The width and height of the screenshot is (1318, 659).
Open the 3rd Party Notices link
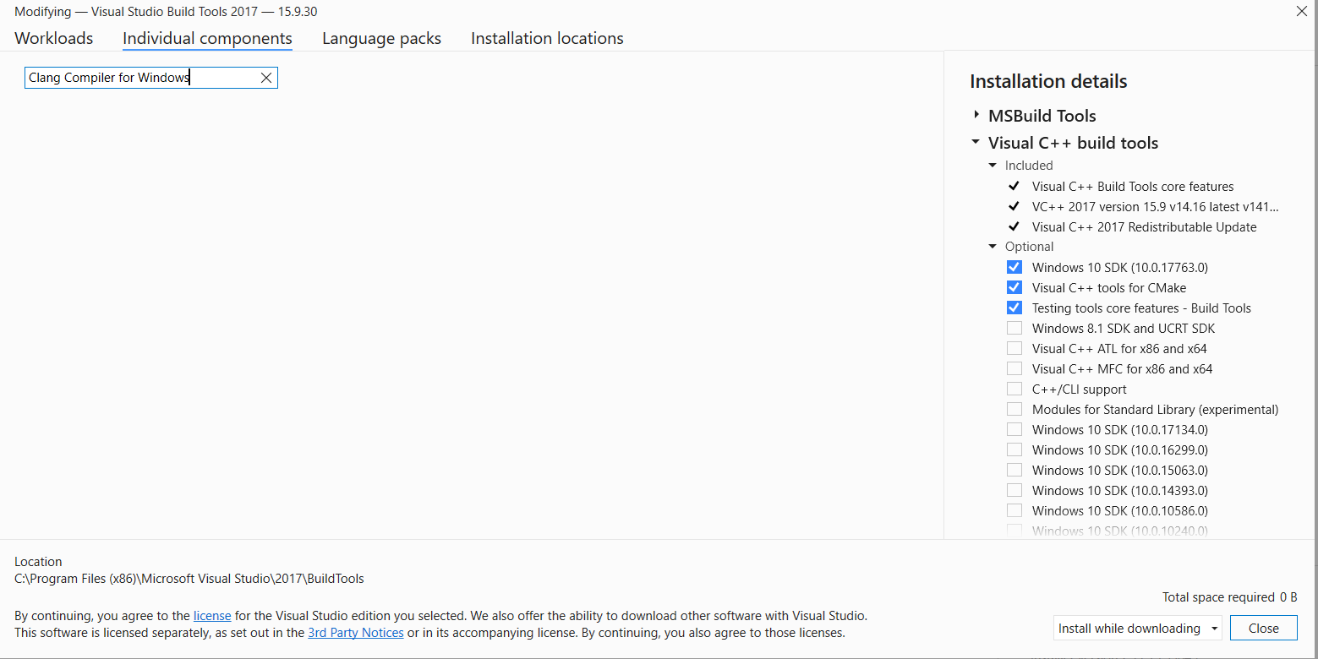tap(356, 632)
